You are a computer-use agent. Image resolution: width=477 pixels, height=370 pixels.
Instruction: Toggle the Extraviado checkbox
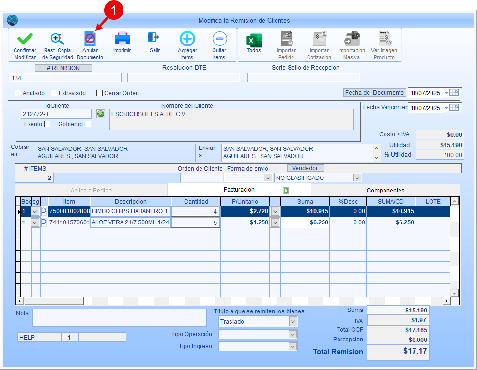(x=54, y=93)
